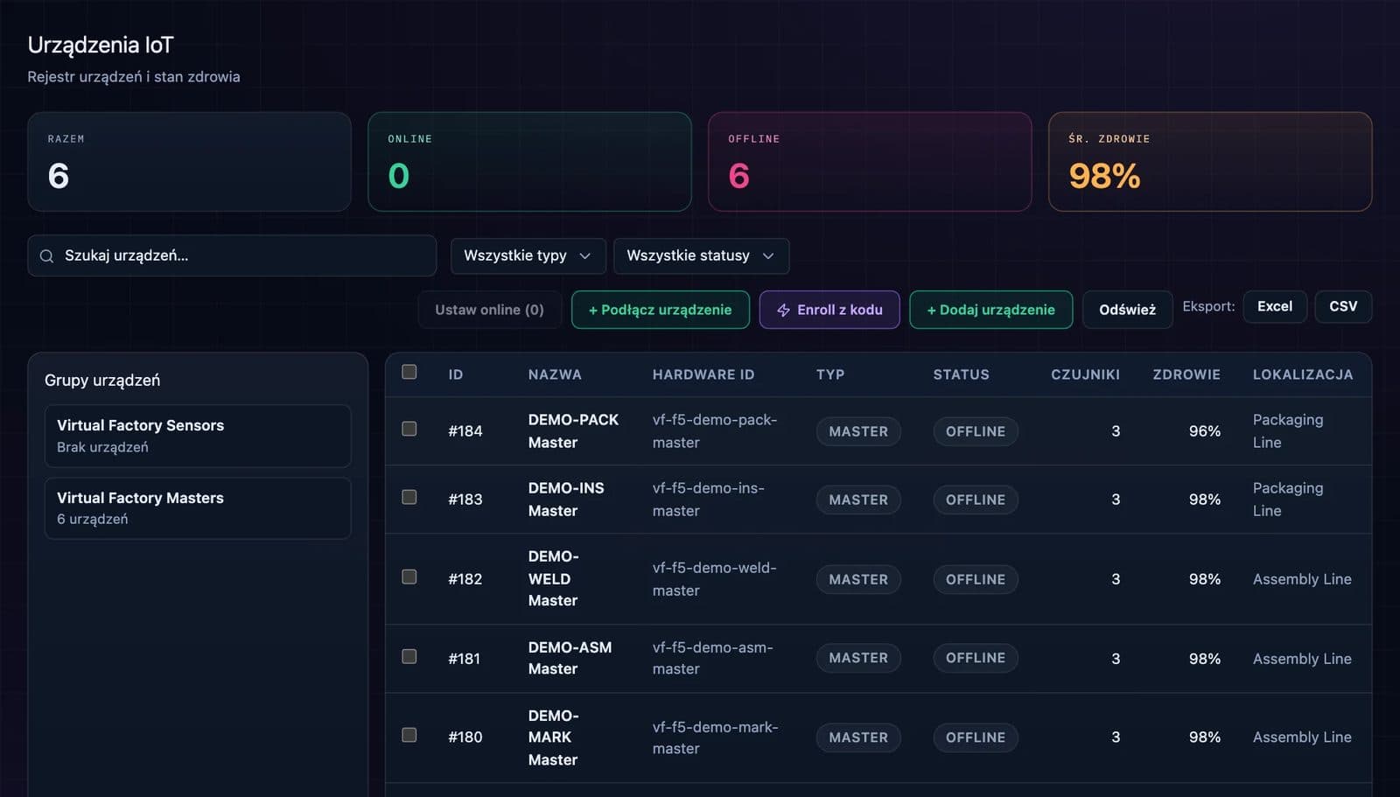Click Podłącz urządzenie button

pos(660,310)
